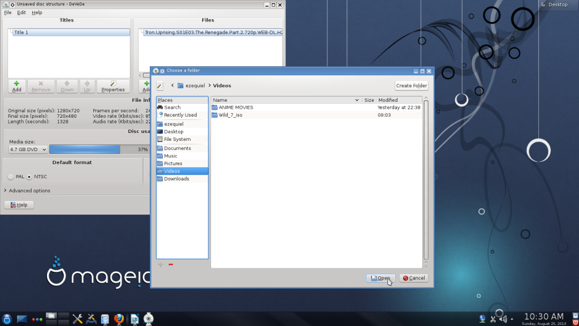Click the DeVeDe Help button
This screenshot has width=579, height=326.
[x=19, y=205]
